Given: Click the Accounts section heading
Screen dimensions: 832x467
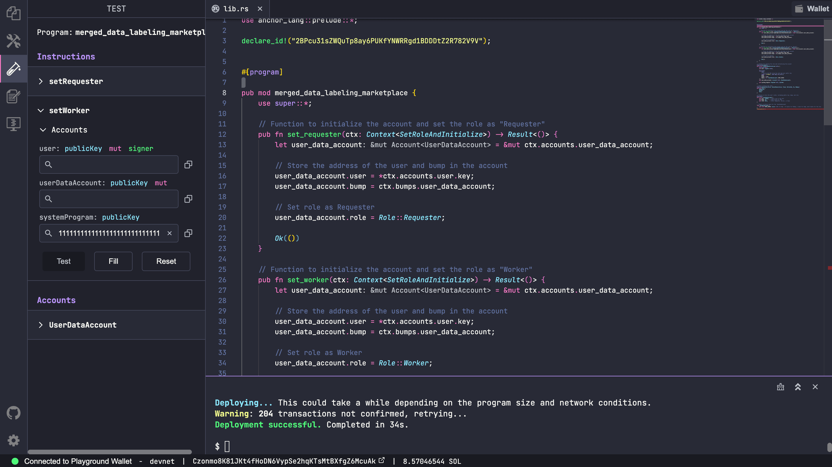Looking at the screenshot, I should tap(56, 300).
